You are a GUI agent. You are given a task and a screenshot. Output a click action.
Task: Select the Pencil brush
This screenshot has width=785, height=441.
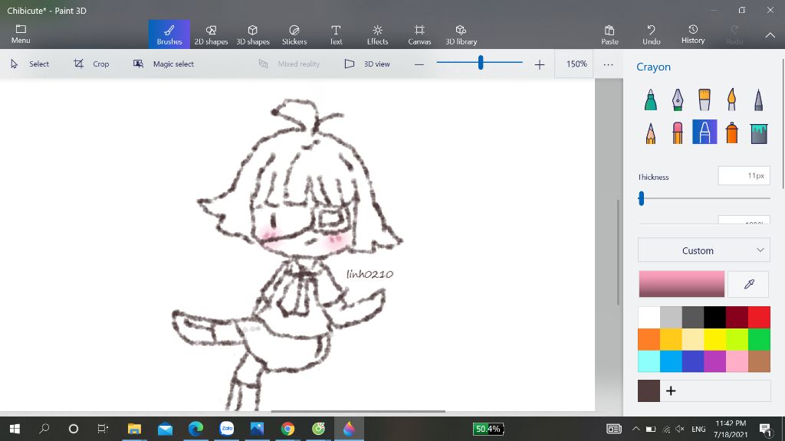click(x=650, y=132)
